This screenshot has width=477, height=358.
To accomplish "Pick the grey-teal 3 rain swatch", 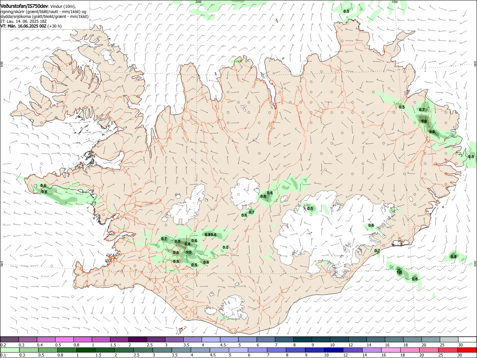I will pos(162,350).
